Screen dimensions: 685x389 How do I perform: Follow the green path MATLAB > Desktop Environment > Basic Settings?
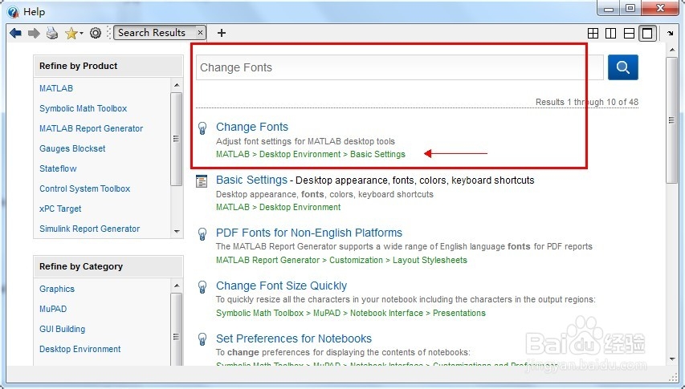tap(311, 154)
